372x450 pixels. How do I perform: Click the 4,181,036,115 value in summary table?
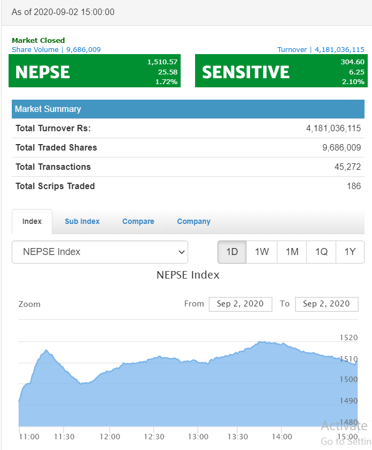(x=334, y=128)
